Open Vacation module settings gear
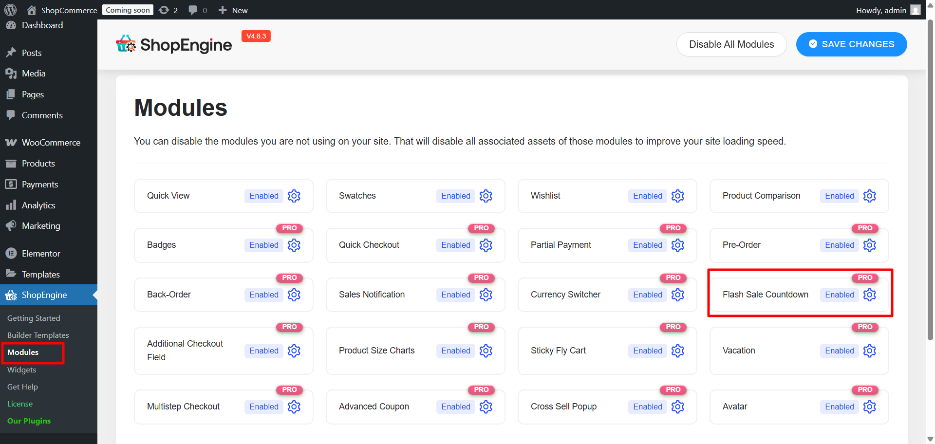 click(870, 351)
